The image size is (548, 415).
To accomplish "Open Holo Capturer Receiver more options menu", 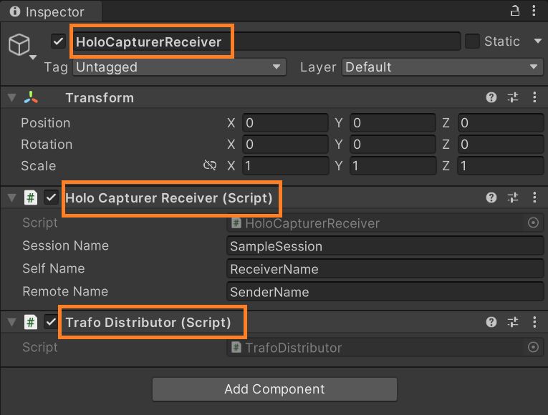I will (534, 198).
